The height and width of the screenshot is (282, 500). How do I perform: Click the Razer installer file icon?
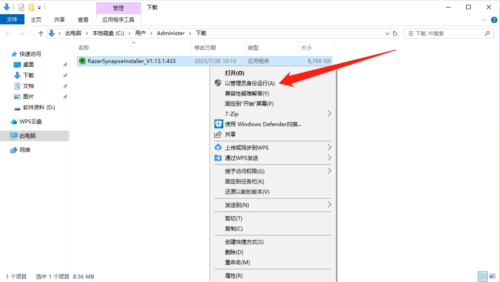click(x=82, y=61)
